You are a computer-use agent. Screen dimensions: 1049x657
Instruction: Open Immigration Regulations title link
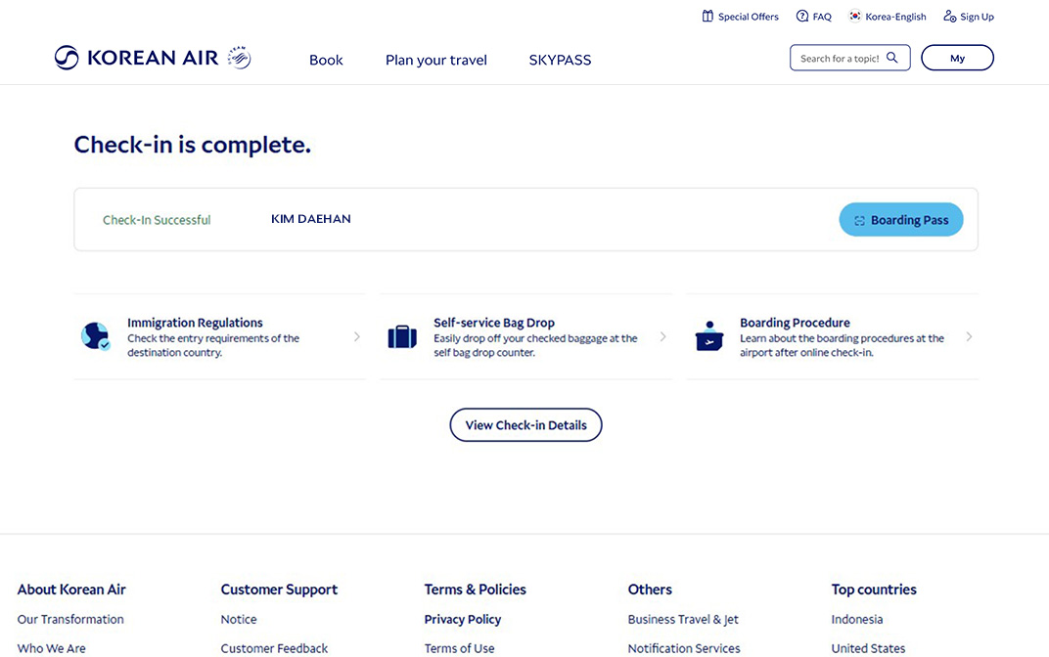[x=196, y=323]
